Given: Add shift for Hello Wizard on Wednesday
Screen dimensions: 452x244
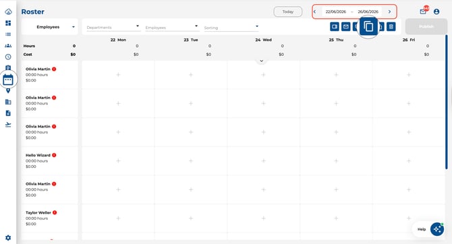Looking at the screenshot, I should 264,160.
